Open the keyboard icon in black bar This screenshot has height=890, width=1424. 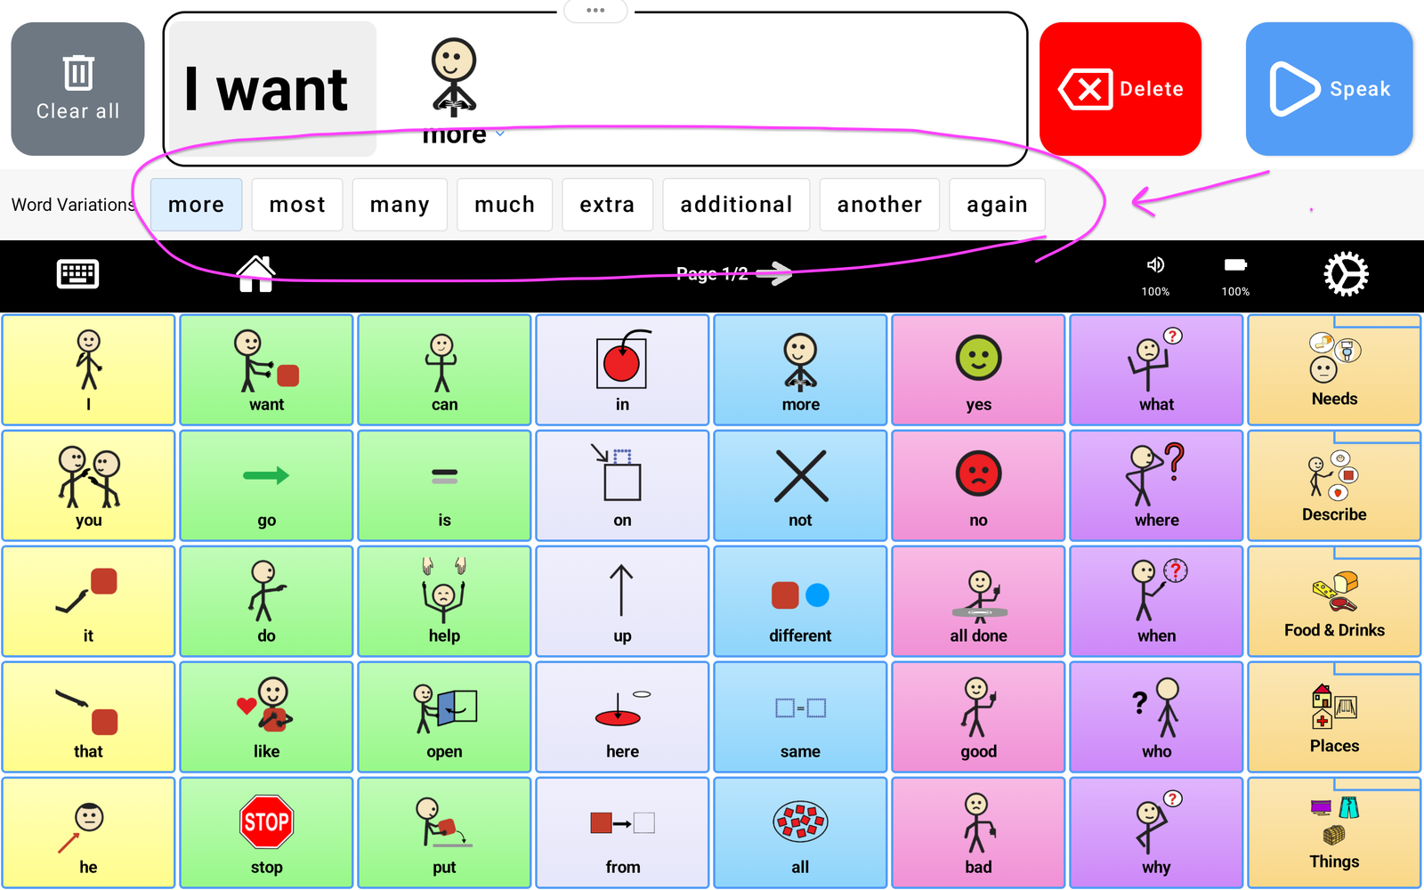(x=77, y=274)
